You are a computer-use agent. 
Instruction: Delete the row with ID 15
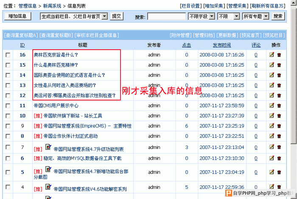[x=279, y=65]
